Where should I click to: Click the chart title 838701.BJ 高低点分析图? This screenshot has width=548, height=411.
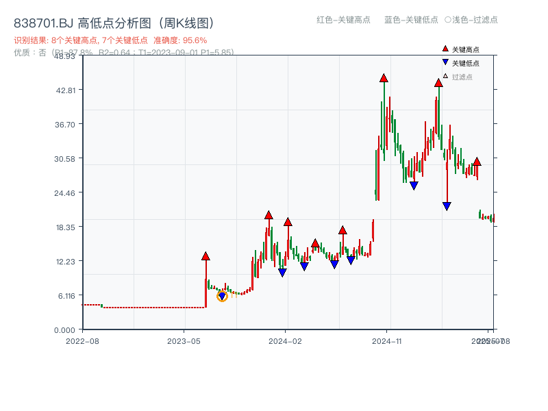pyautogui.click(x=114, y=23)
